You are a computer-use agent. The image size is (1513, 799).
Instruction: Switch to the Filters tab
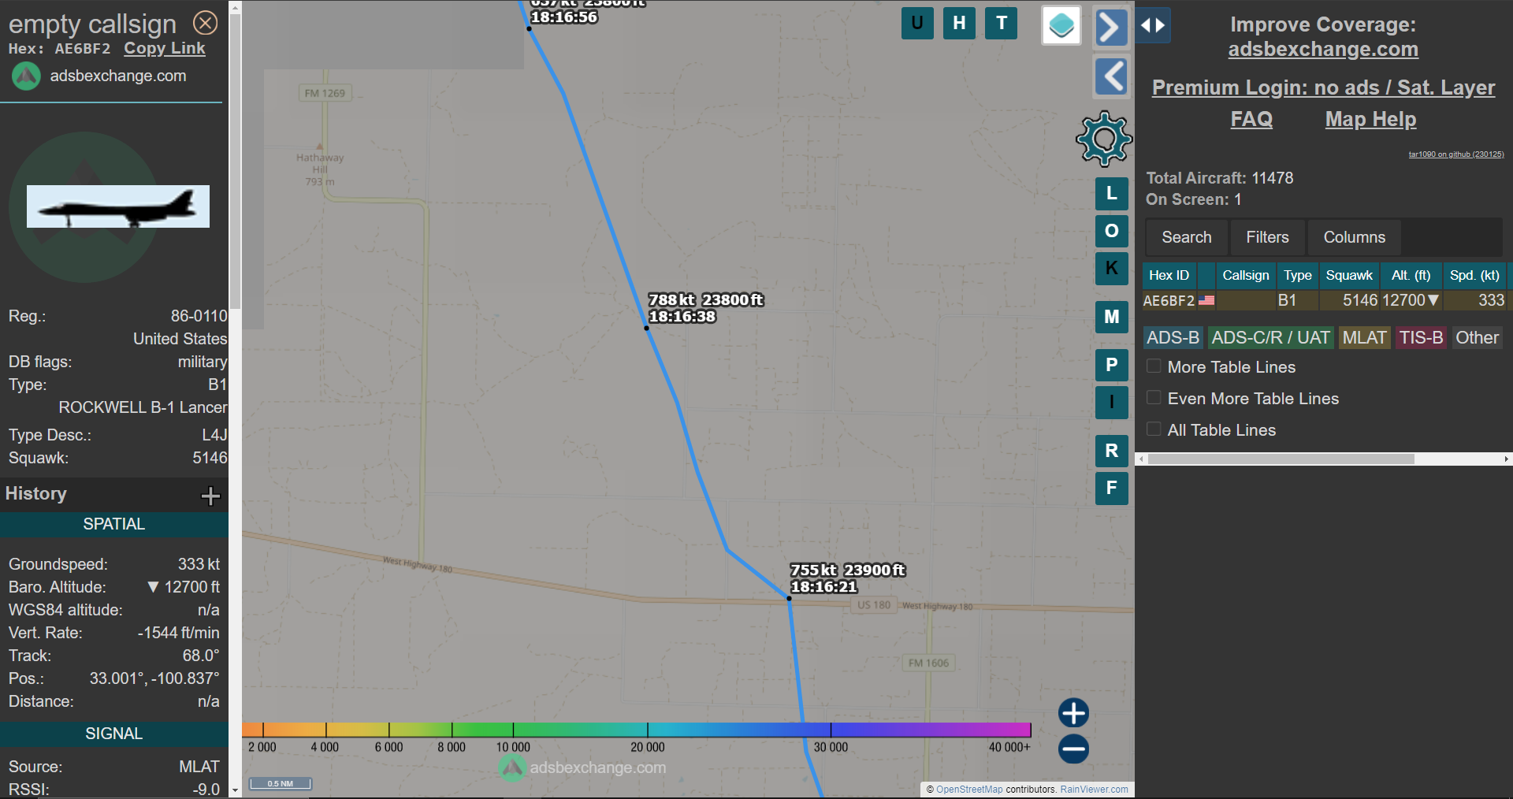coord(1267,237)
